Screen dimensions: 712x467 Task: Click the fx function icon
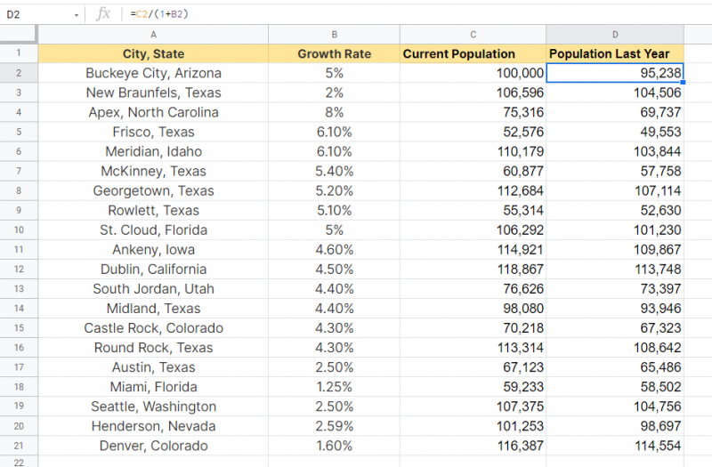click(103, 14)
